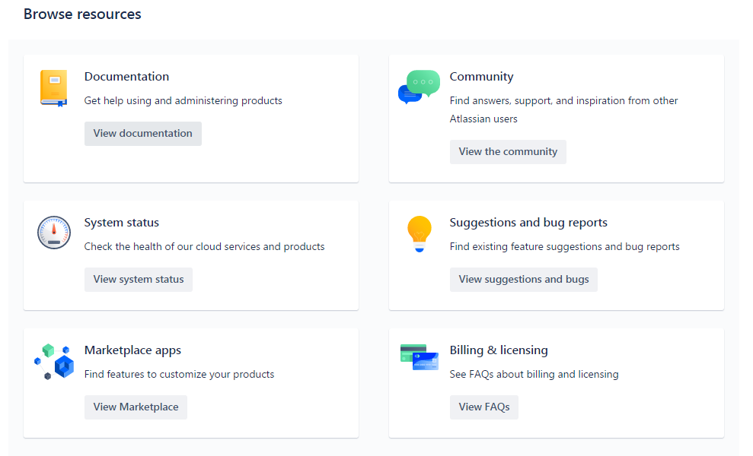This screenshot has height=456, width=753.
Task: Select the Marketplace apps heading
Action: [x=132, y=350]
